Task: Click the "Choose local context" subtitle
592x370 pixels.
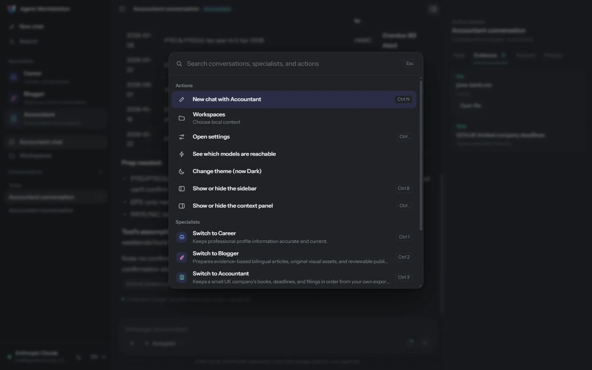Action: pos(217,122)
